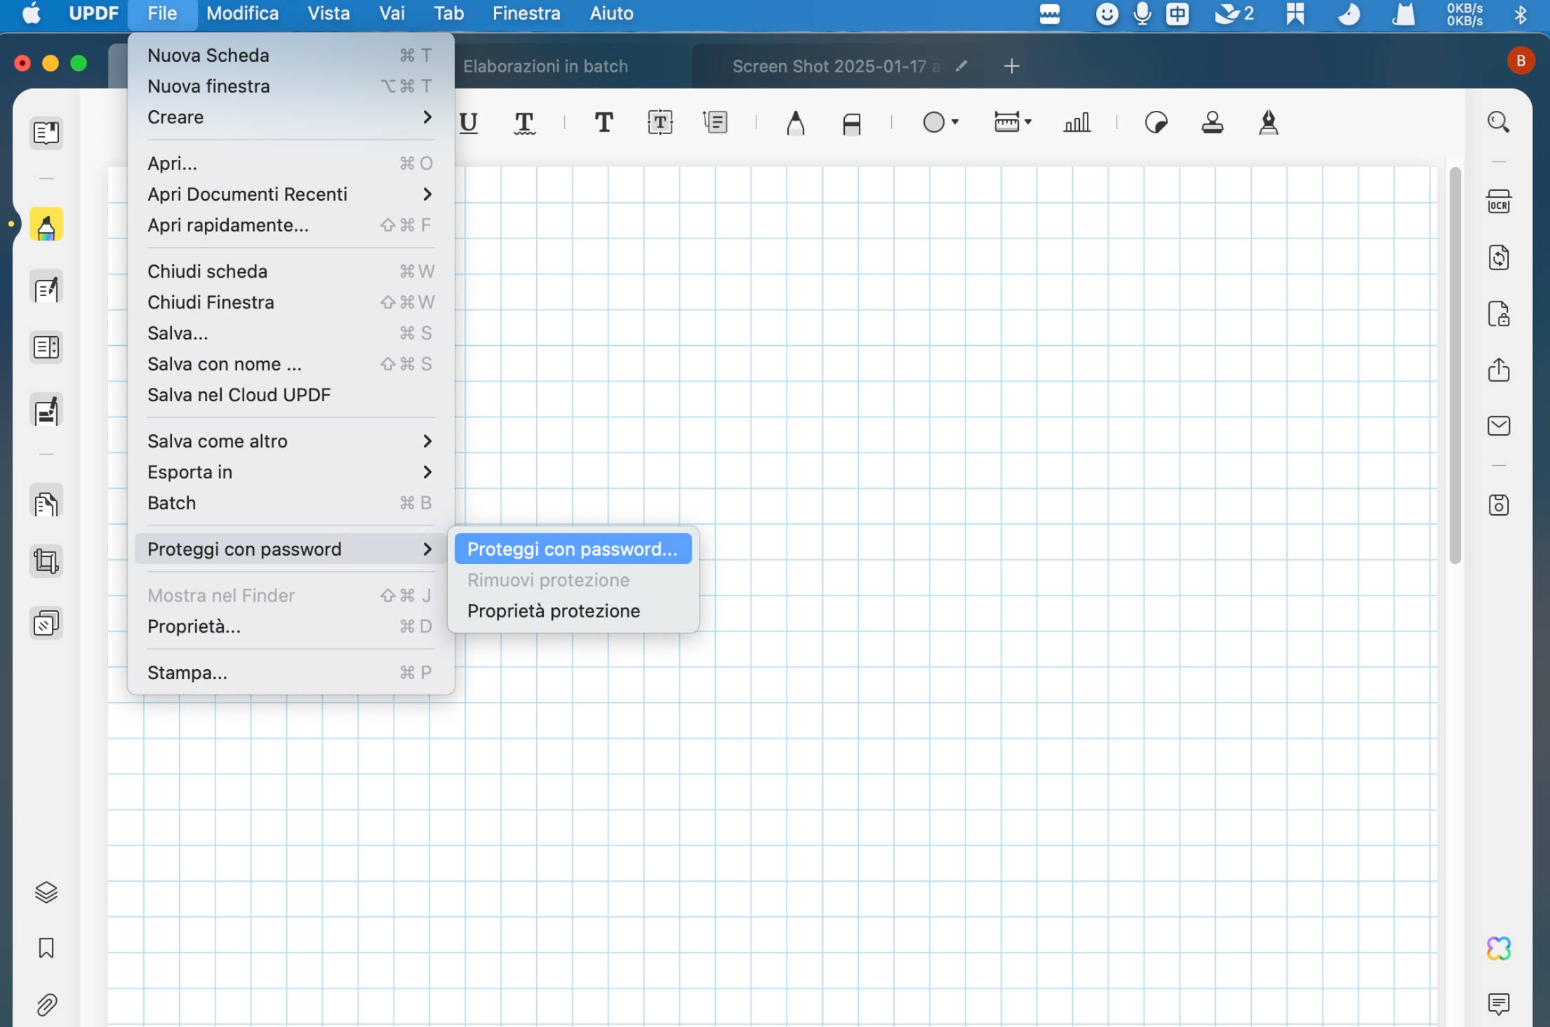This screenshot has height=1027, width=1550.
Task: Open the Sticker tool
Action: click(1156, 123)
